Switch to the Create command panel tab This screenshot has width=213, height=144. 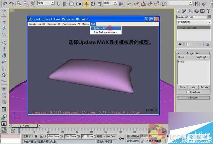coord(179,11)
